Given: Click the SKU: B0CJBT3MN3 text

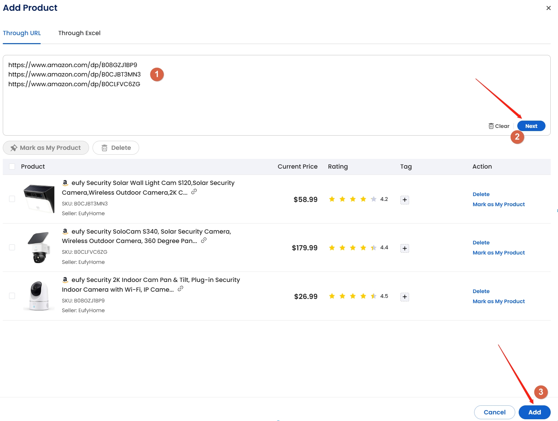Looking at the screenshot, I should [85, 204].
